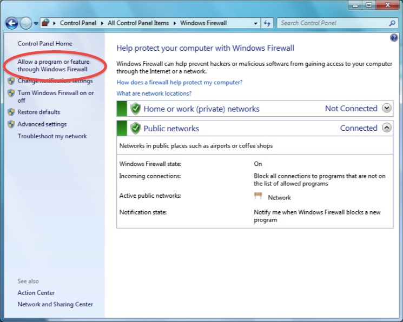The image size is (403, 322).
Task: Open Advanced settings link
Action: pos(42,124)
